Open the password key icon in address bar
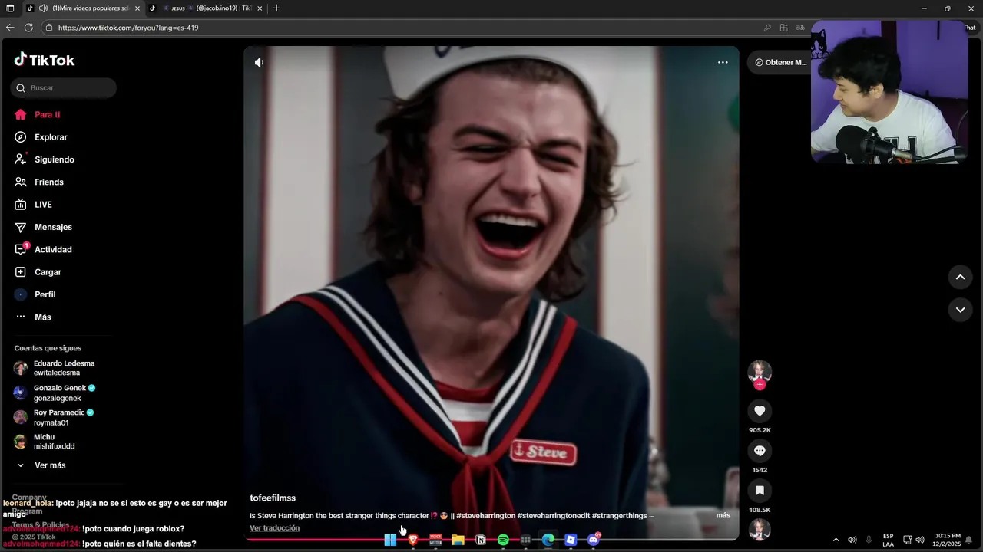 point(767,28)
